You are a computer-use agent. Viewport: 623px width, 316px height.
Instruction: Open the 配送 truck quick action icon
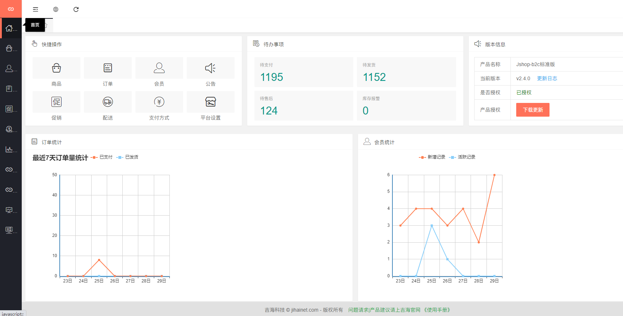click(108, 102)
